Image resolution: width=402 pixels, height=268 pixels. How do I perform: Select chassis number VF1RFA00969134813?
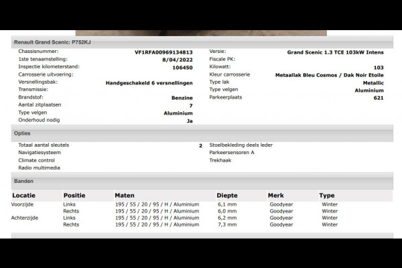pos(163,52)
